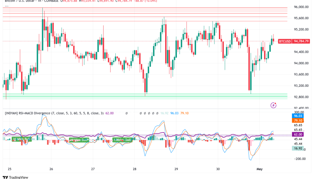314x179 pixels.
Task: Select the topmost red resistance line
Action: [x=147, y=7]
